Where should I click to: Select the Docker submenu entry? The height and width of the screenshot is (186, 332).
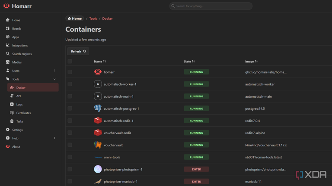tap(33, 87)
